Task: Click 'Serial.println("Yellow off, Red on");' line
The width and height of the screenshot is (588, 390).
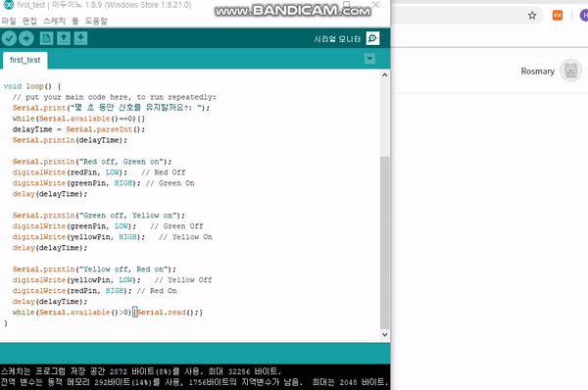Action: [x=94, y=269]
